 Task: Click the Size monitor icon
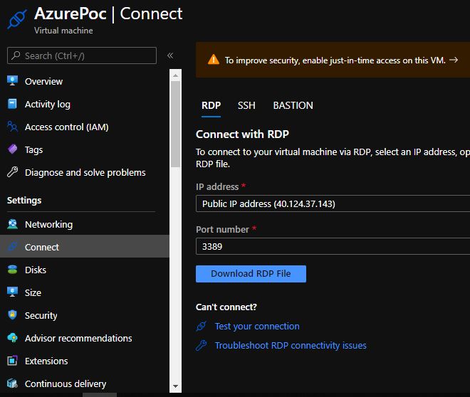[12, 292]
